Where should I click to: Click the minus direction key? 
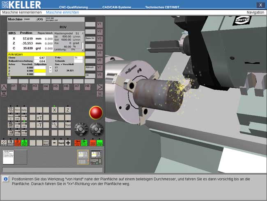point(54,143)
